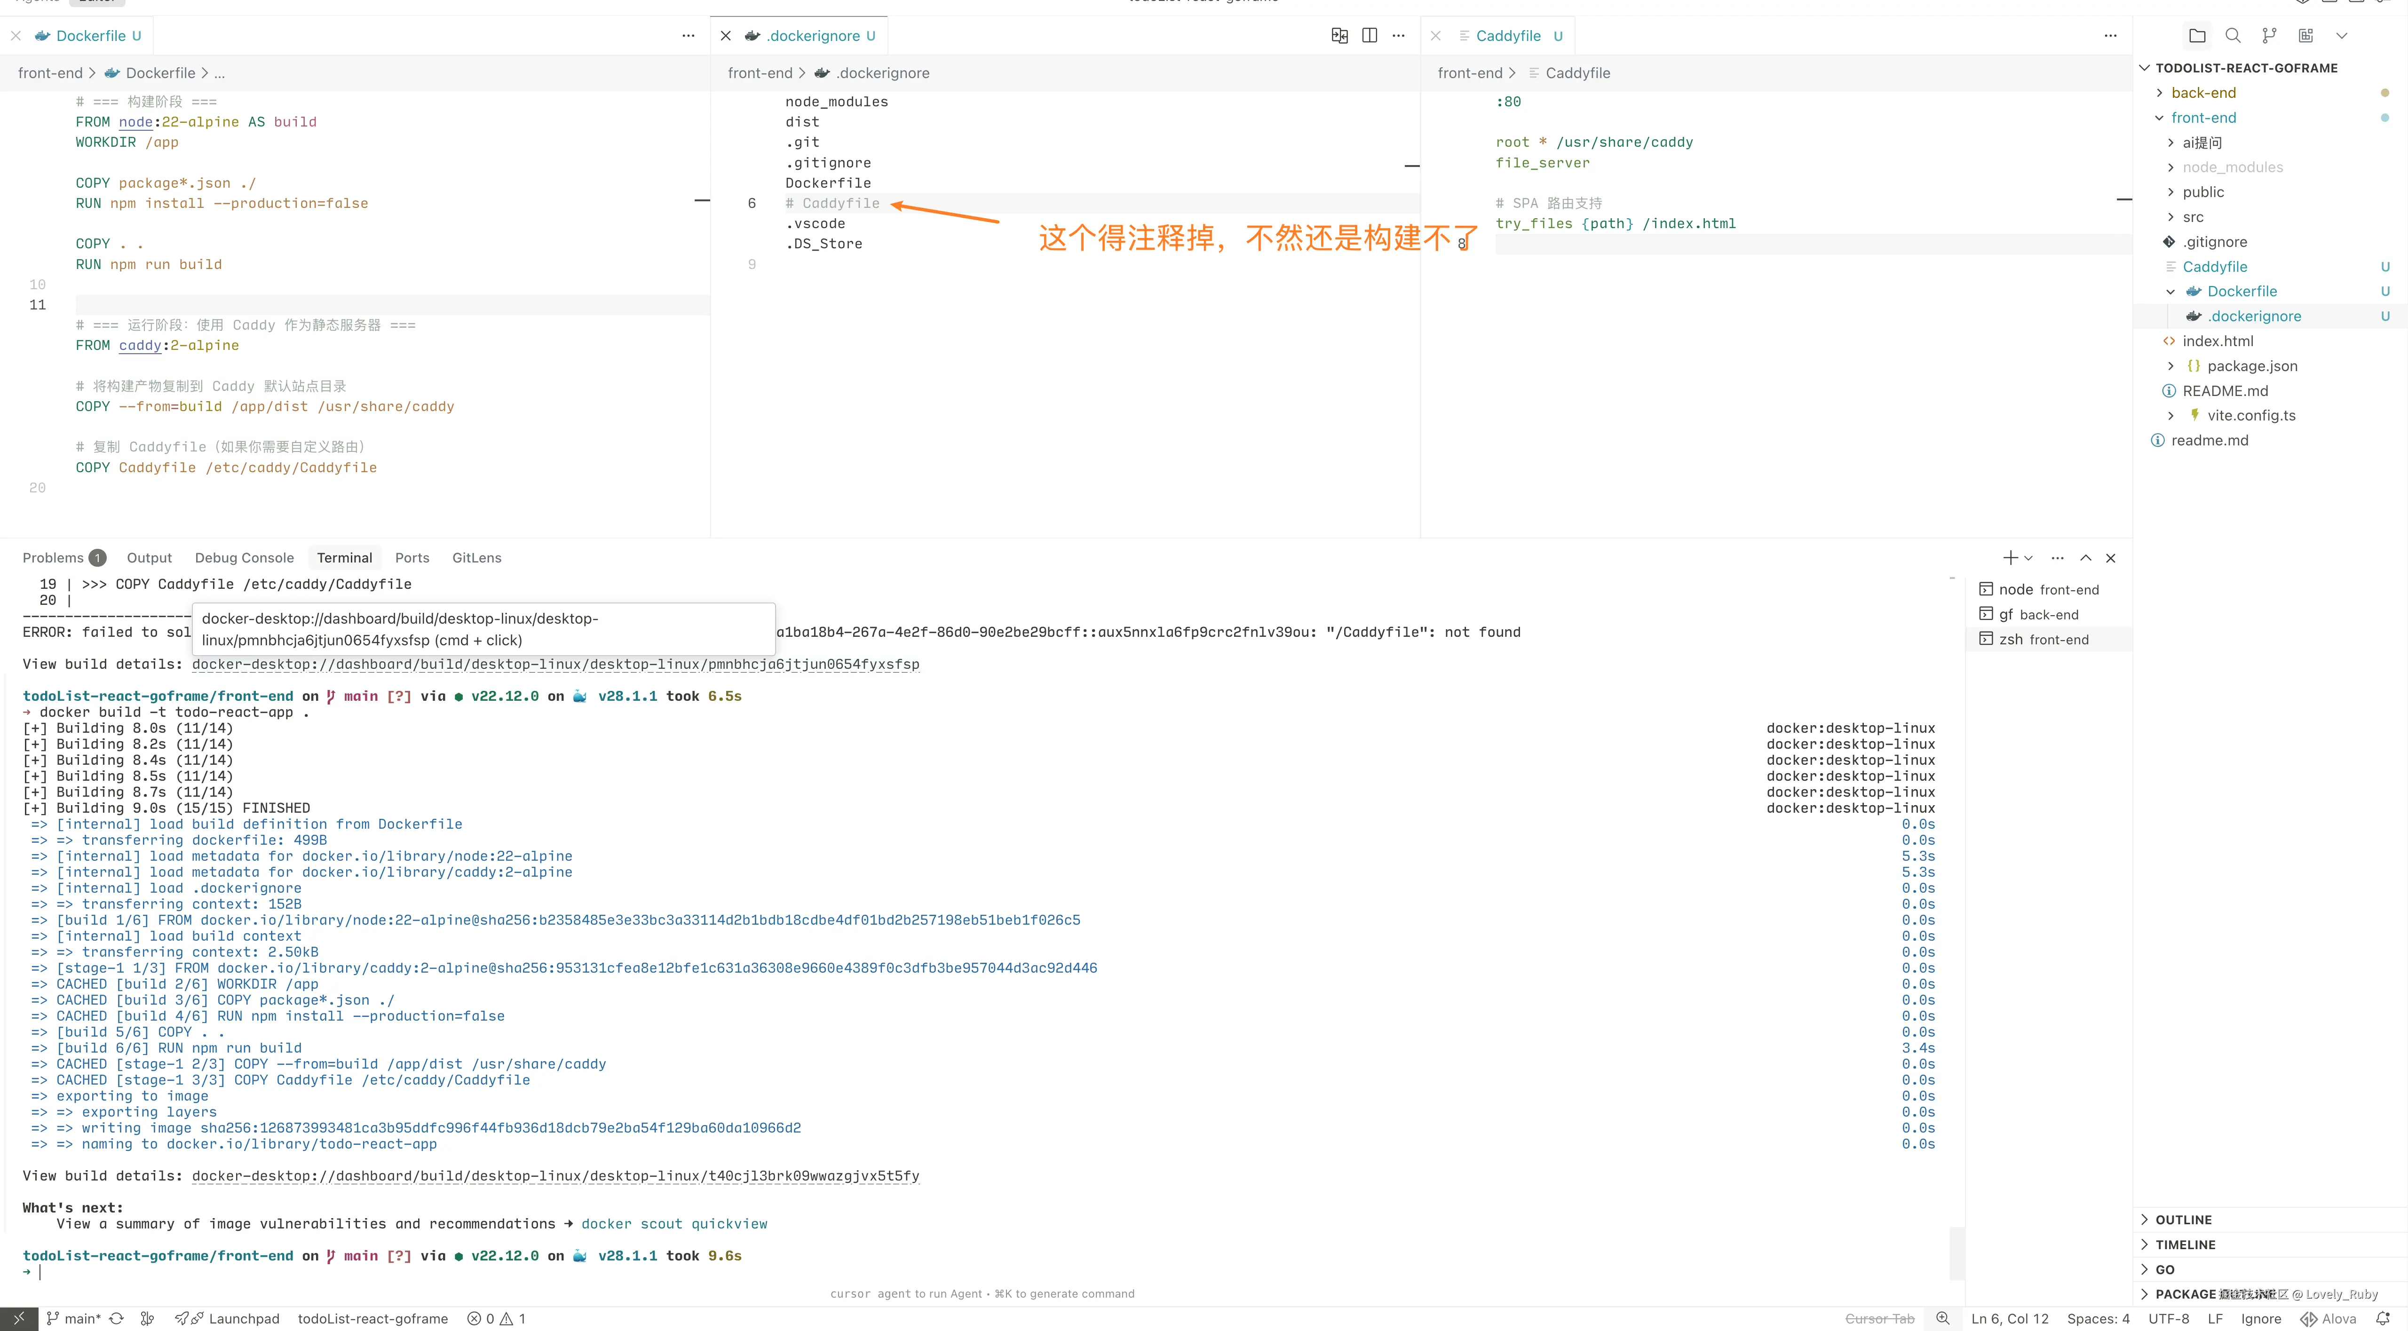2408x1331 pixels.
Task: Toggle the Cursor Tab status item
Action: click(x=1879, y=1318)
